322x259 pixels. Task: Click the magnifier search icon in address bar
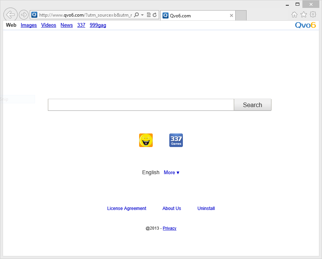(x=136, y=15)
